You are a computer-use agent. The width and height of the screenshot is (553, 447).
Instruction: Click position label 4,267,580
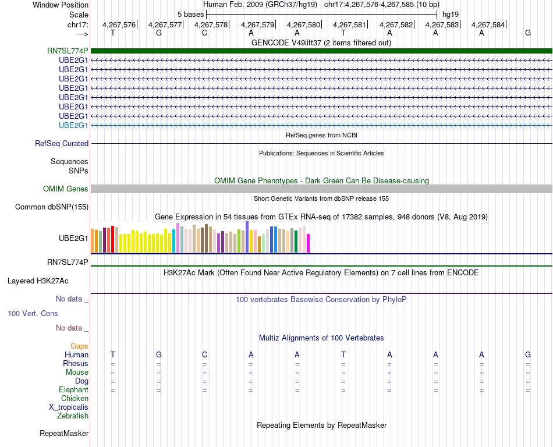(x=303, y=24)
